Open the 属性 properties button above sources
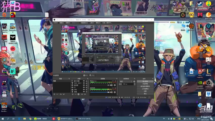The width and height of the screenshot is (215, 121). [85, 75]
